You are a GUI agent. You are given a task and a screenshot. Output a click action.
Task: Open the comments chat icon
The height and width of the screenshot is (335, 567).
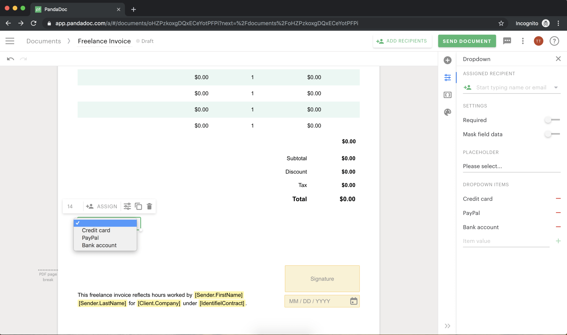tap(507, 41)
